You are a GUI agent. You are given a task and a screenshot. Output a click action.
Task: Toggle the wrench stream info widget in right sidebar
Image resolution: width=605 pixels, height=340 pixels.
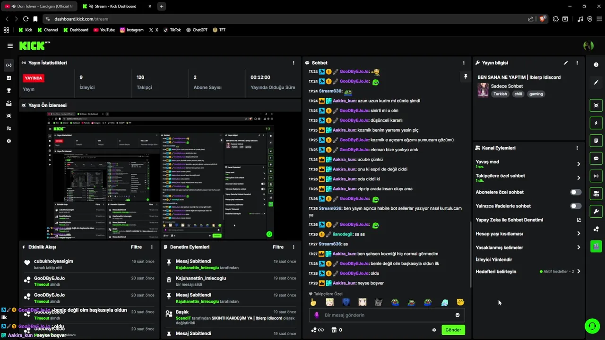coord(596,211)
